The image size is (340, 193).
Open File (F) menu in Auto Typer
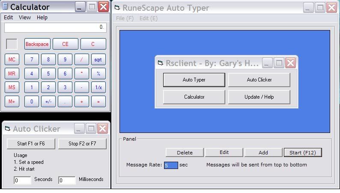125,18
